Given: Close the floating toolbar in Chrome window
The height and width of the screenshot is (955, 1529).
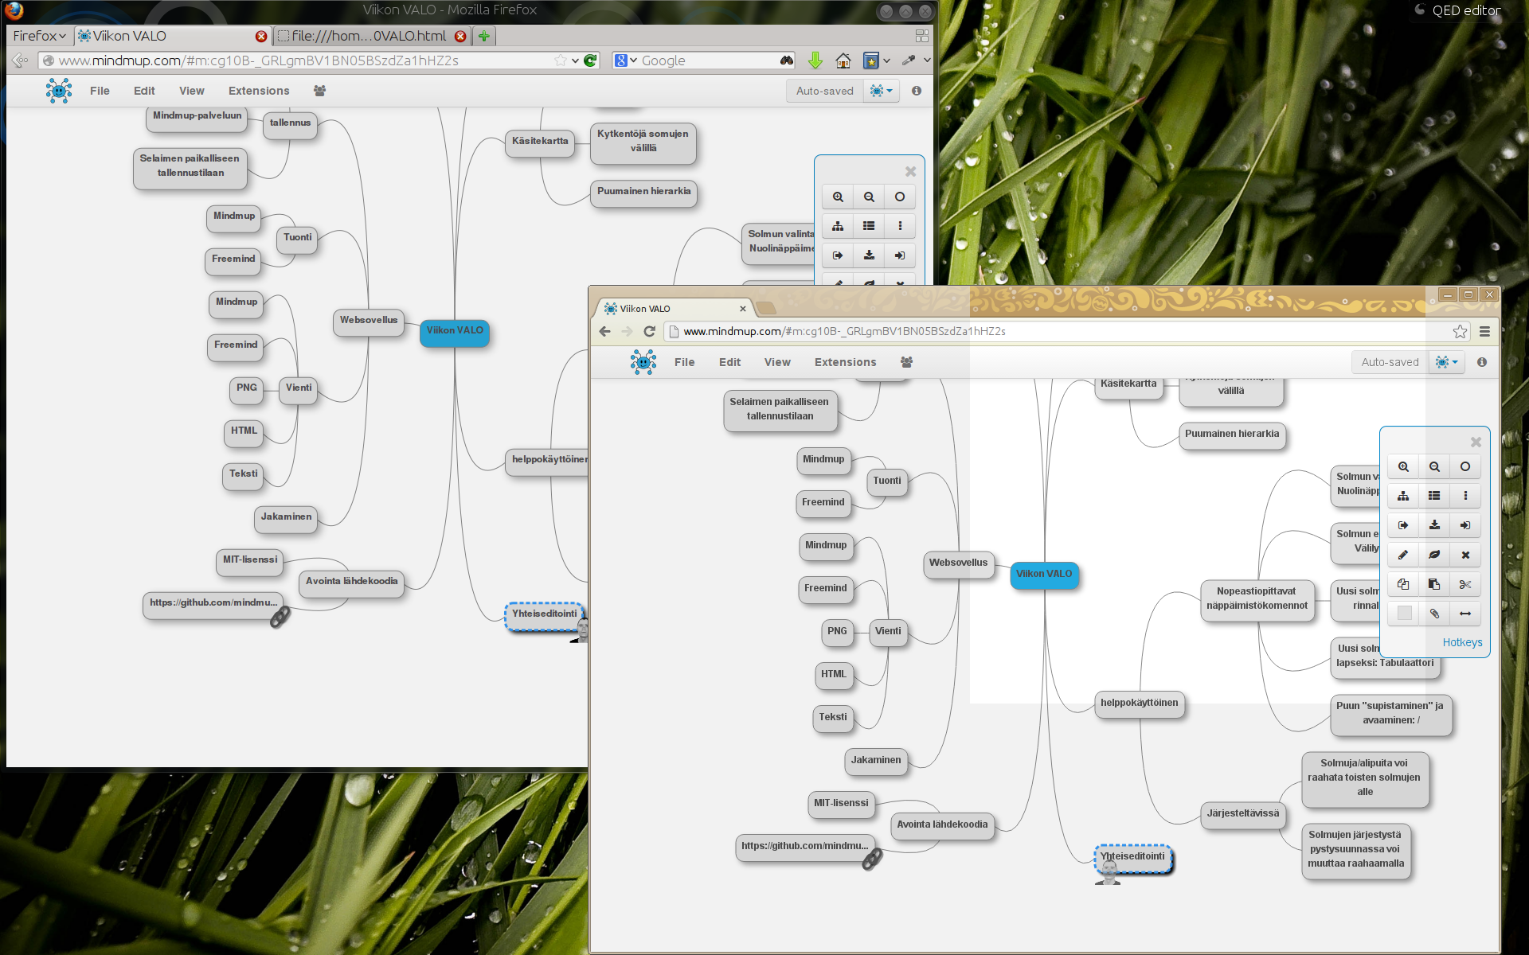Looking at the screenshot, I should (1476, 442).
